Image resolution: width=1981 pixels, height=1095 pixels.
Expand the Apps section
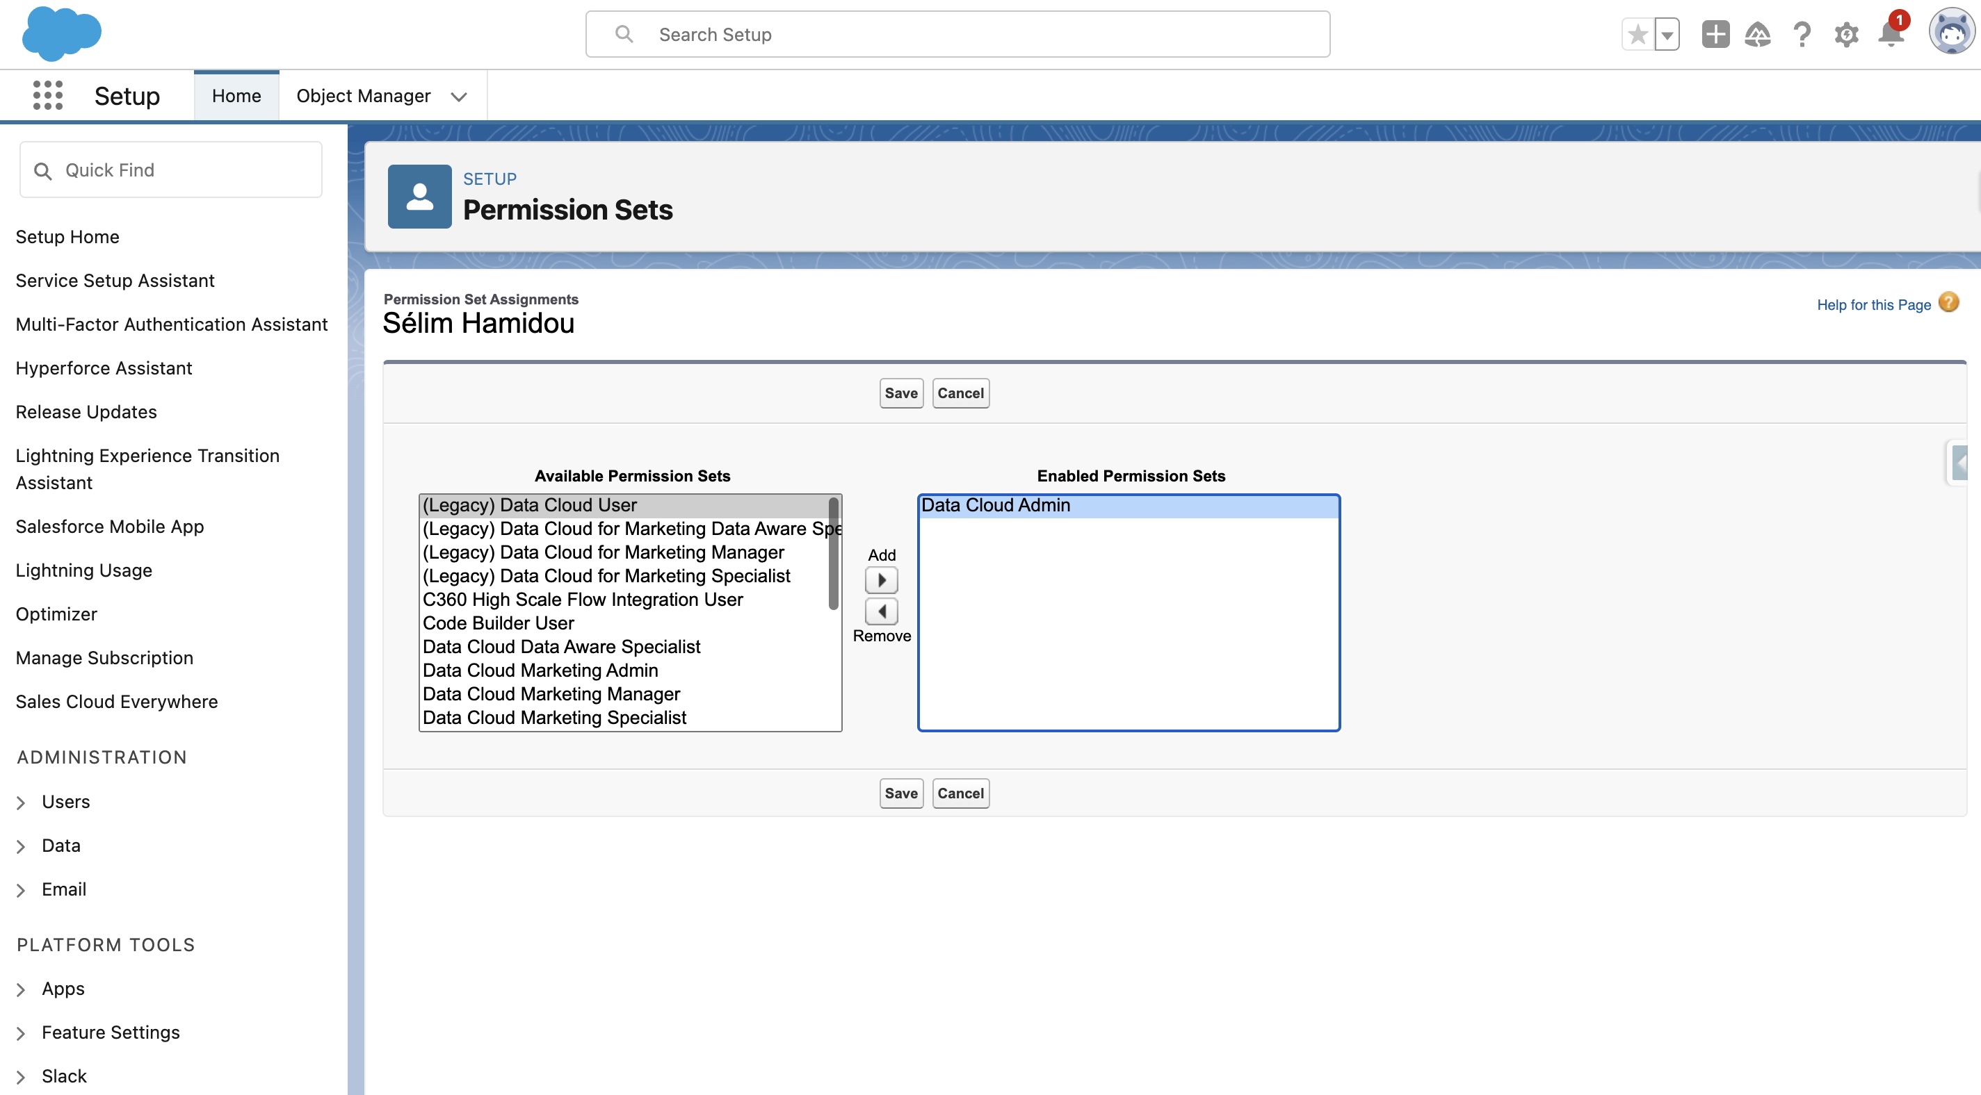click(x=21, y=989)
